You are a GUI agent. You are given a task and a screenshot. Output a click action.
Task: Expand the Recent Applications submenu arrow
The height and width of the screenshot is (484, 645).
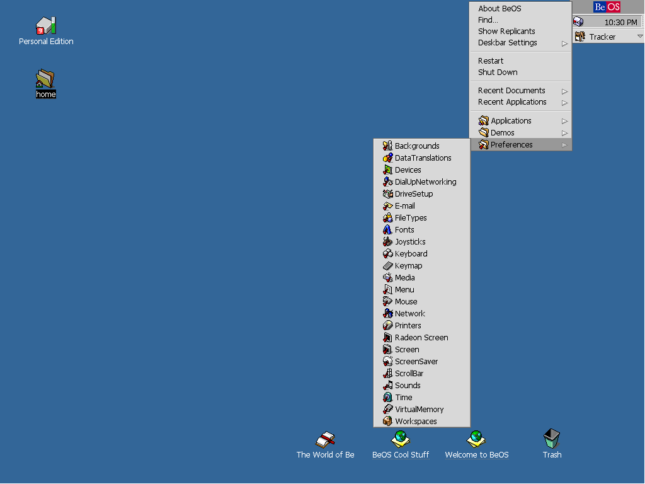tap(564, 103)
